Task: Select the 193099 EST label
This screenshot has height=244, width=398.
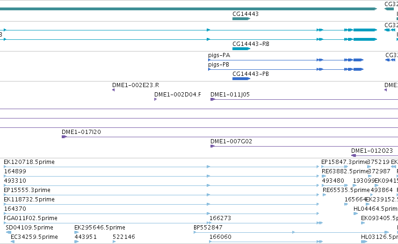Action: 364,181
